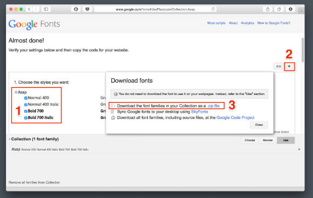Open the Safari share menu icon
313x198 pixels.
click(x=268, y=9)
